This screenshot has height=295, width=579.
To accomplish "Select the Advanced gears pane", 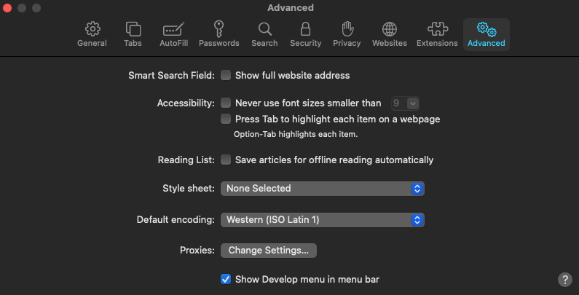I will pyautogui.click(x=487, y=35).
